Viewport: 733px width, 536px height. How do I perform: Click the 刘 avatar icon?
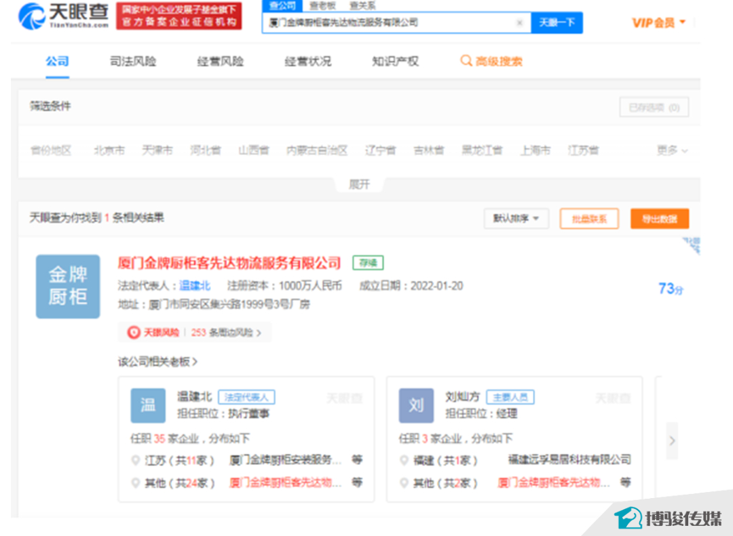416,405
